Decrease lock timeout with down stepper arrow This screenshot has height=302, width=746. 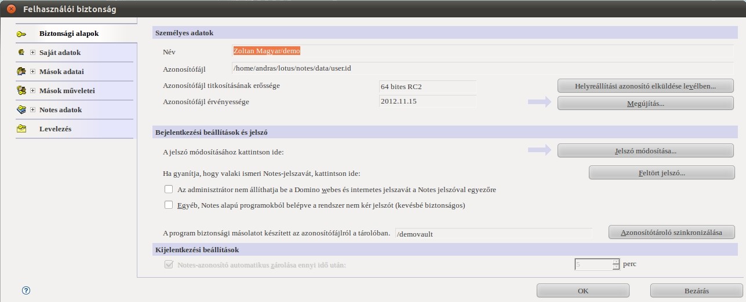(616, 267)
